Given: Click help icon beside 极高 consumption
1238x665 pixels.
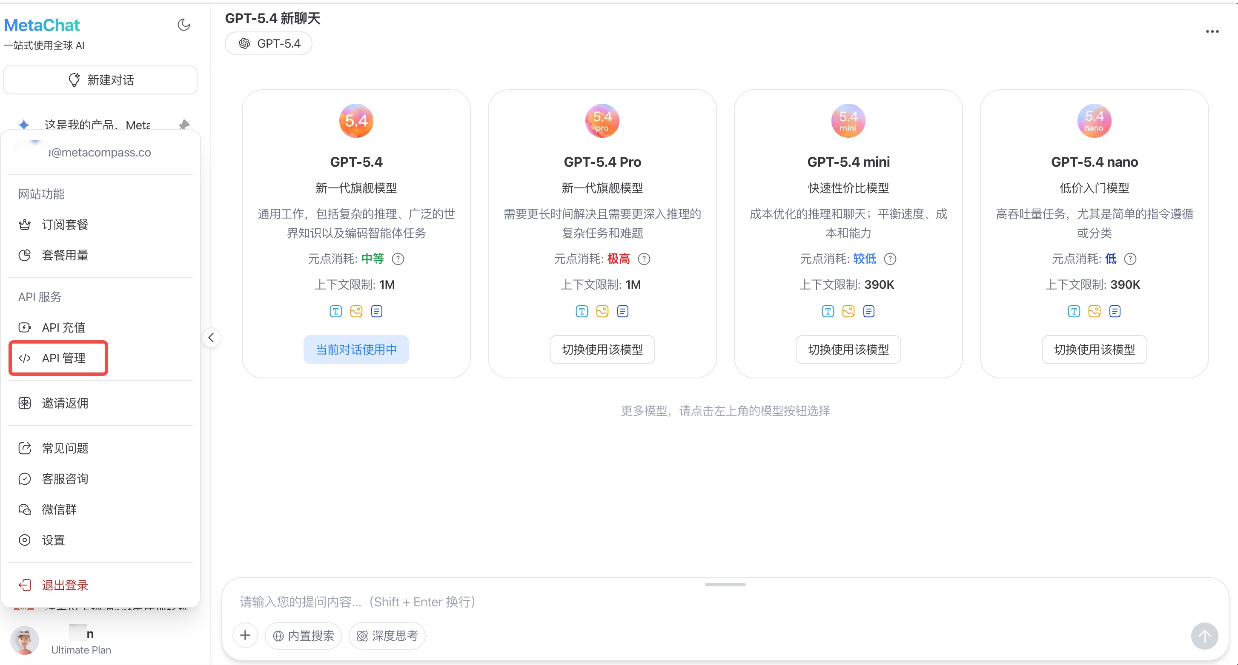Looking at the screenshot, I should click(x=644, y=259).
